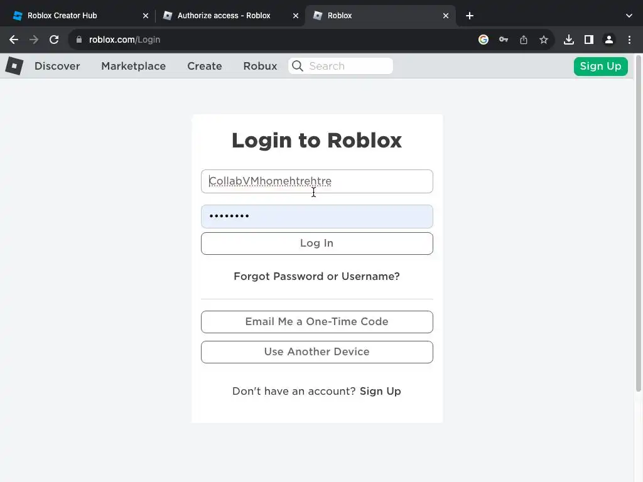Open the Discover menu item
The image size is (643, 482).
[57, 66]
